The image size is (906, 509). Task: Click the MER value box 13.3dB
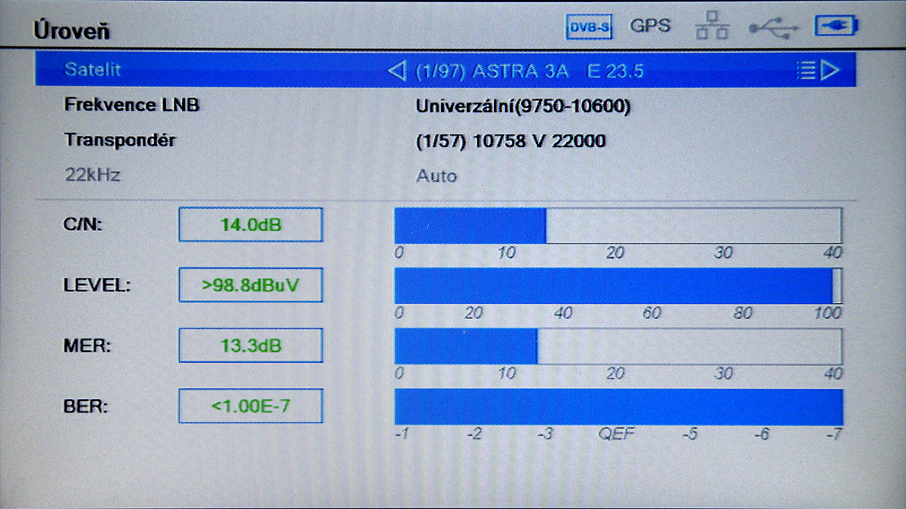[251, 346]
